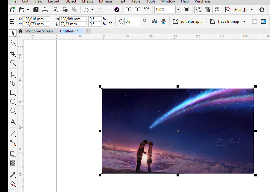This screenshot has height=192, width=270.
Task: Select the Polygon tool
Action: coord(13,111)
